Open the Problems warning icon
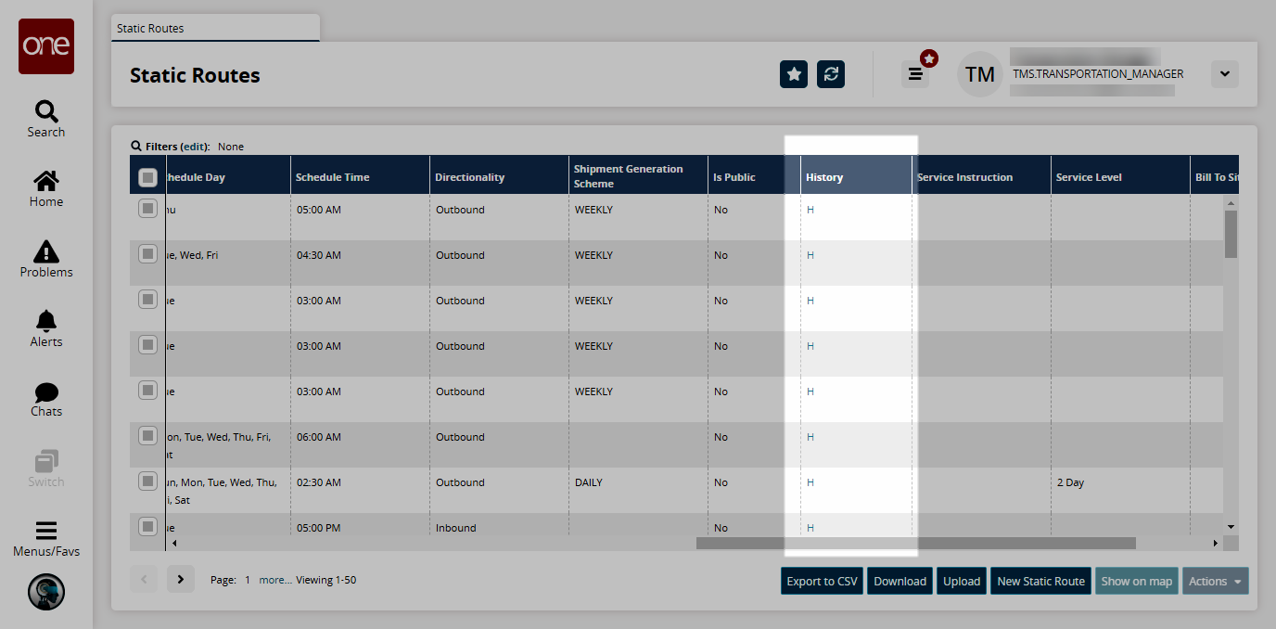This screenshot has height=629, width=1276. [46, 259]
